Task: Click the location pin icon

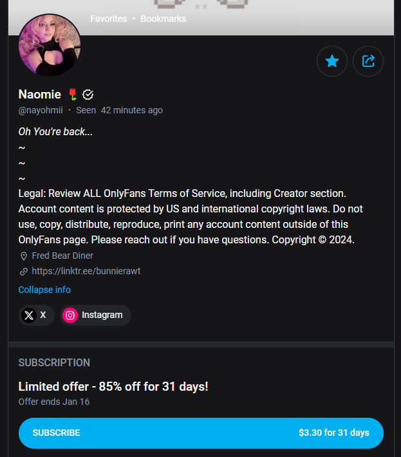Action: click(x=24, y=256)
